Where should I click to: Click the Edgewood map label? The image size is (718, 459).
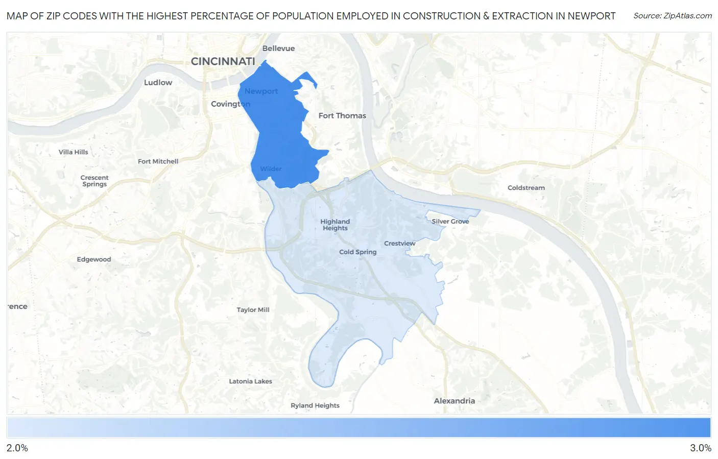coord(94,259)
